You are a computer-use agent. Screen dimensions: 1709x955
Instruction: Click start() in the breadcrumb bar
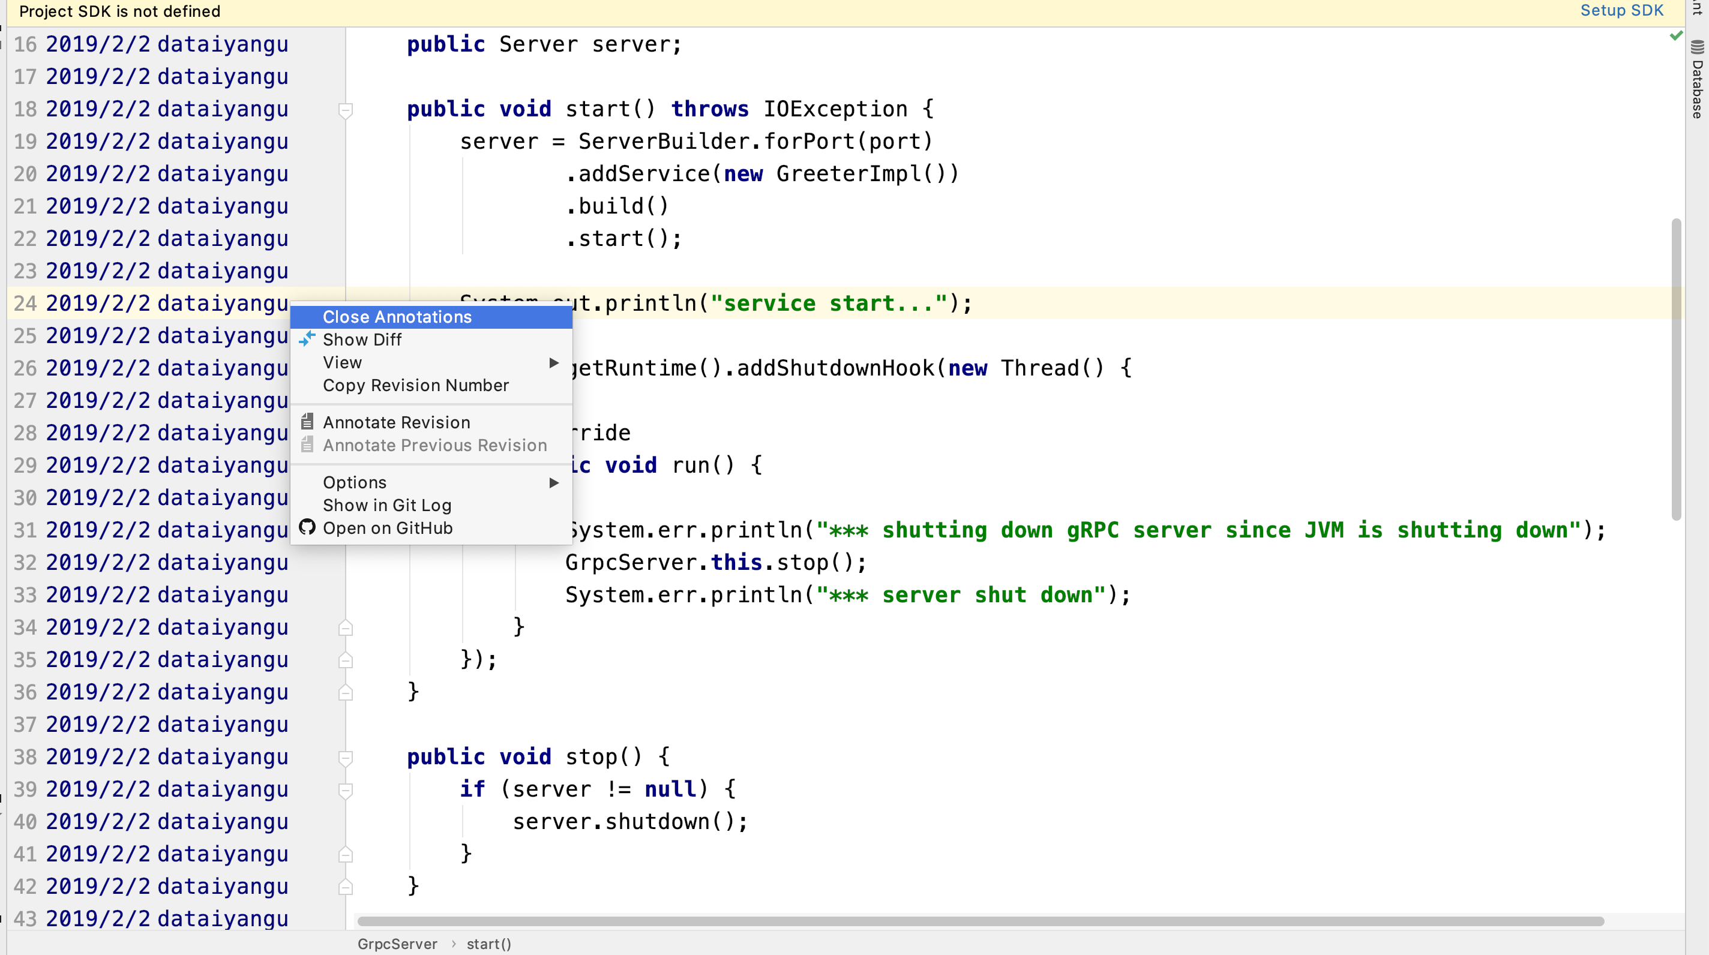(x=489, y=944)
